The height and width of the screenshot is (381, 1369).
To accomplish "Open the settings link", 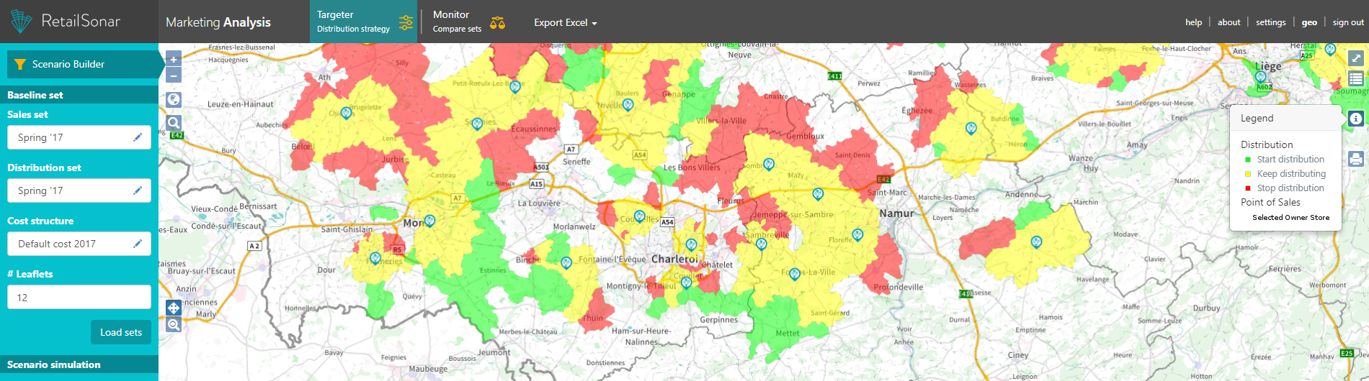I will pos(1270,22).
